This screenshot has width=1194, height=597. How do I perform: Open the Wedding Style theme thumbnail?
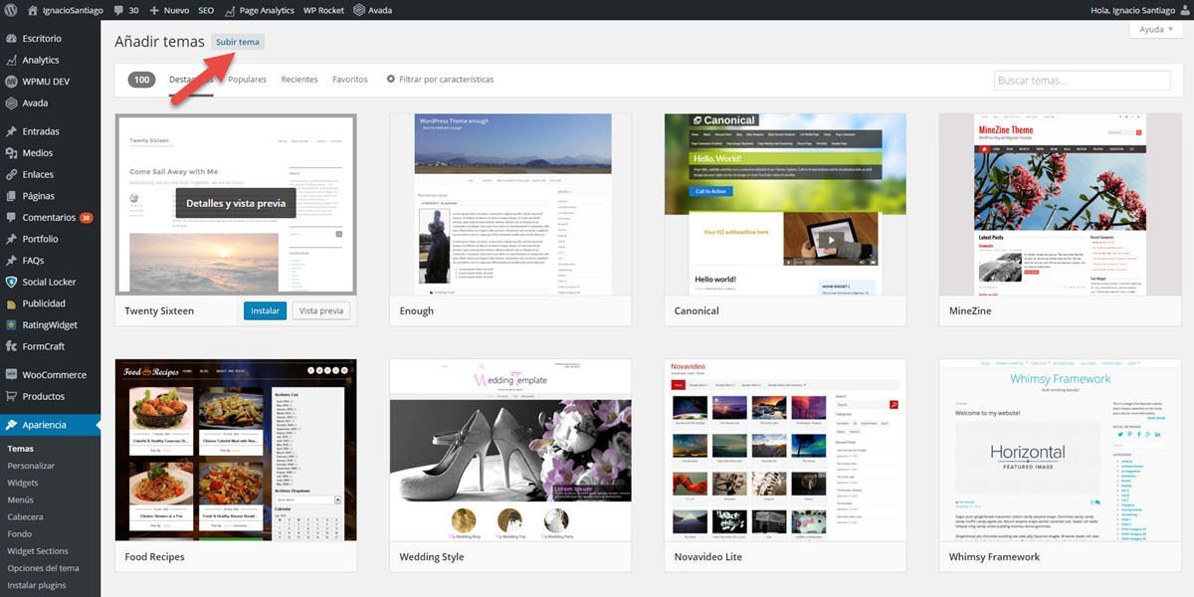[510, 451]
